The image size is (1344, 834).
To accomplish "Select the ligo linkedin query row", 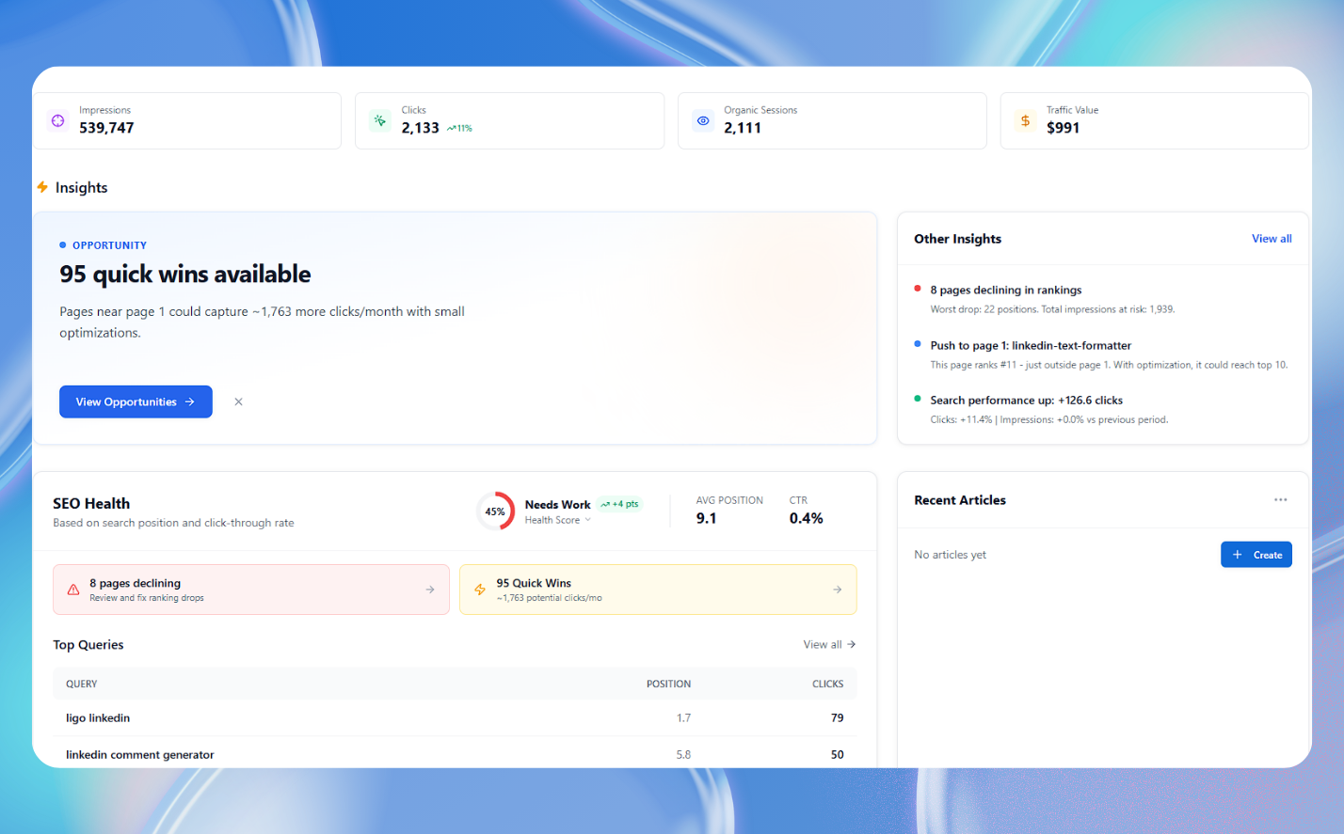I will pos(455,717).
